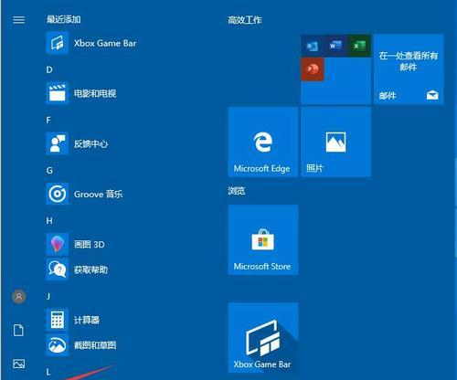
Task: Click the letter J group header
Action: [48, 296]
